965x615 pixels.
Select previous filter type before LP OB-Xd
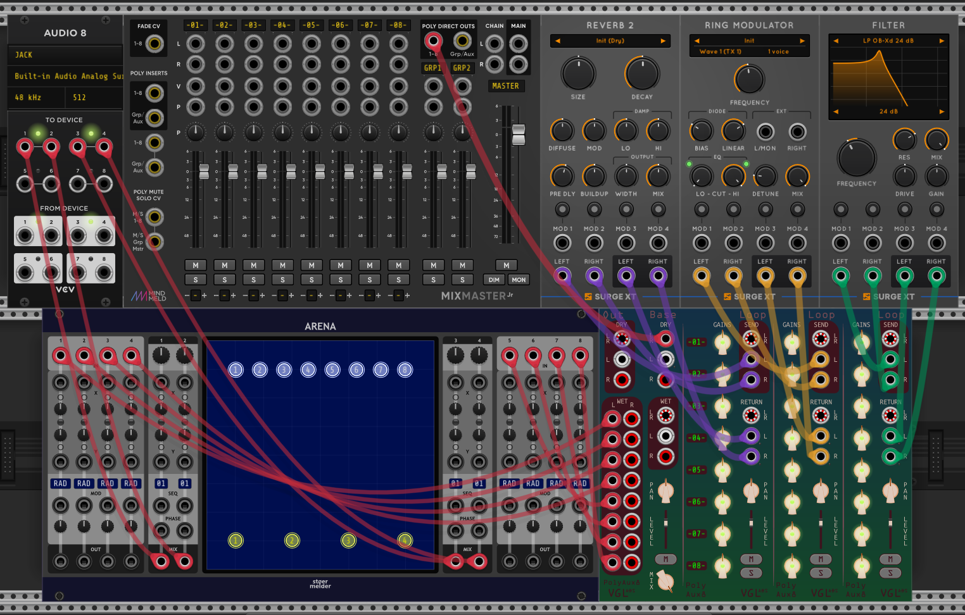pyautogui.click(x=836, y=41)
